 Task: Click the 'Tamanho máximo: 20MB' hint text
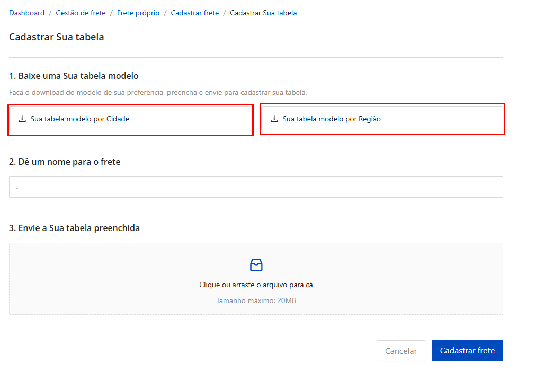(x=256, y=300)
